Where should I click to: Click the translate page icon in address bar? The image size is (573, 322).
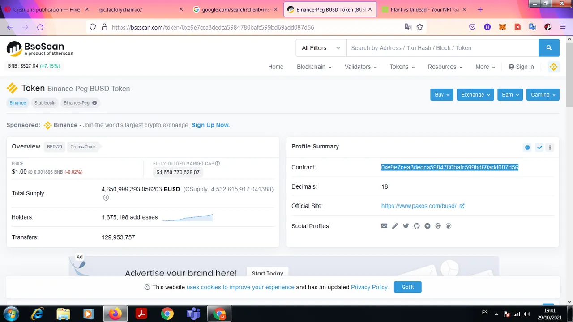408,27
